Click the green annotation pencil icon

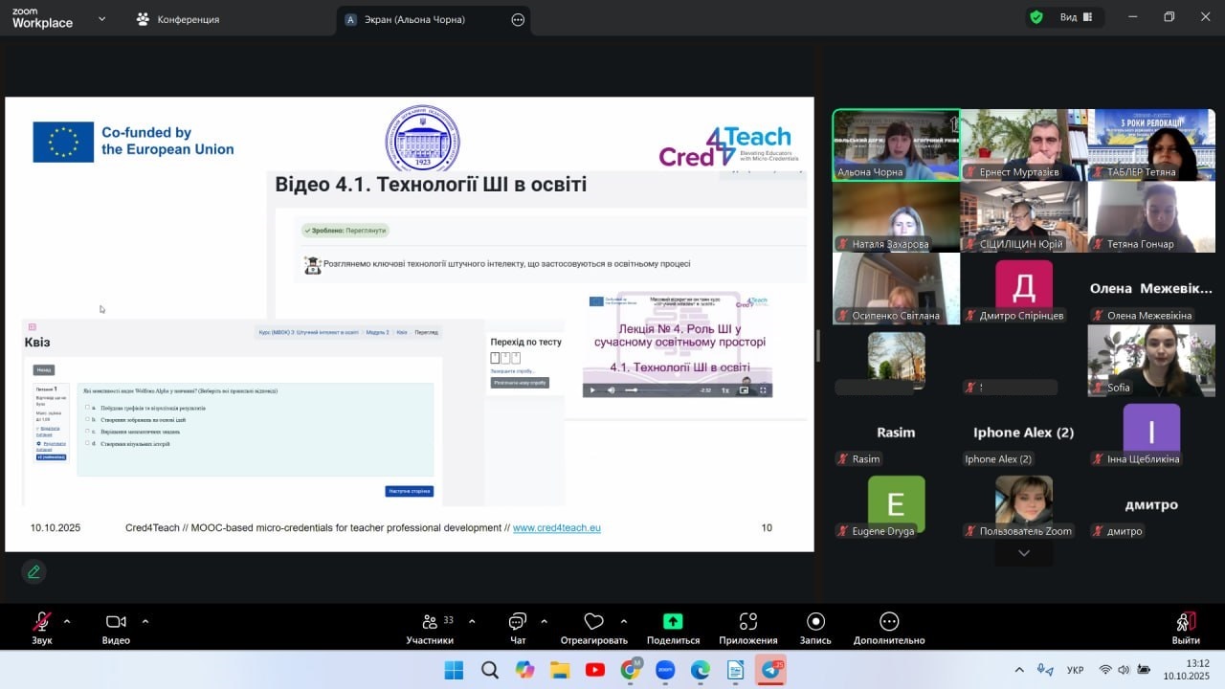(x=33, y=572)
